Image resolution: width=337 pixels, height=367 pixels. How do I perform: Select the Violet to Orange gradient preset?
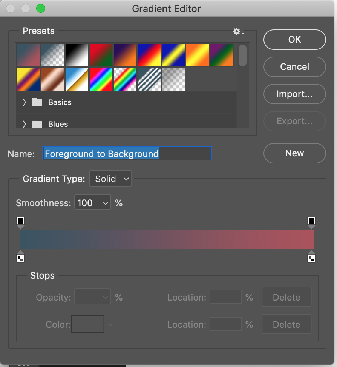125,55
